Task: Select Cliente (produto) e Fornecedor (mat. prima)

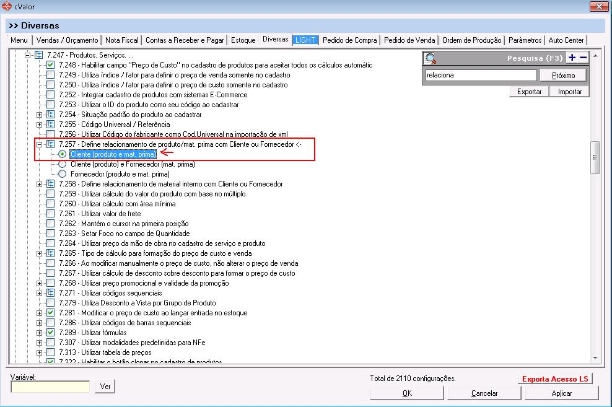Action: [63, 164]
